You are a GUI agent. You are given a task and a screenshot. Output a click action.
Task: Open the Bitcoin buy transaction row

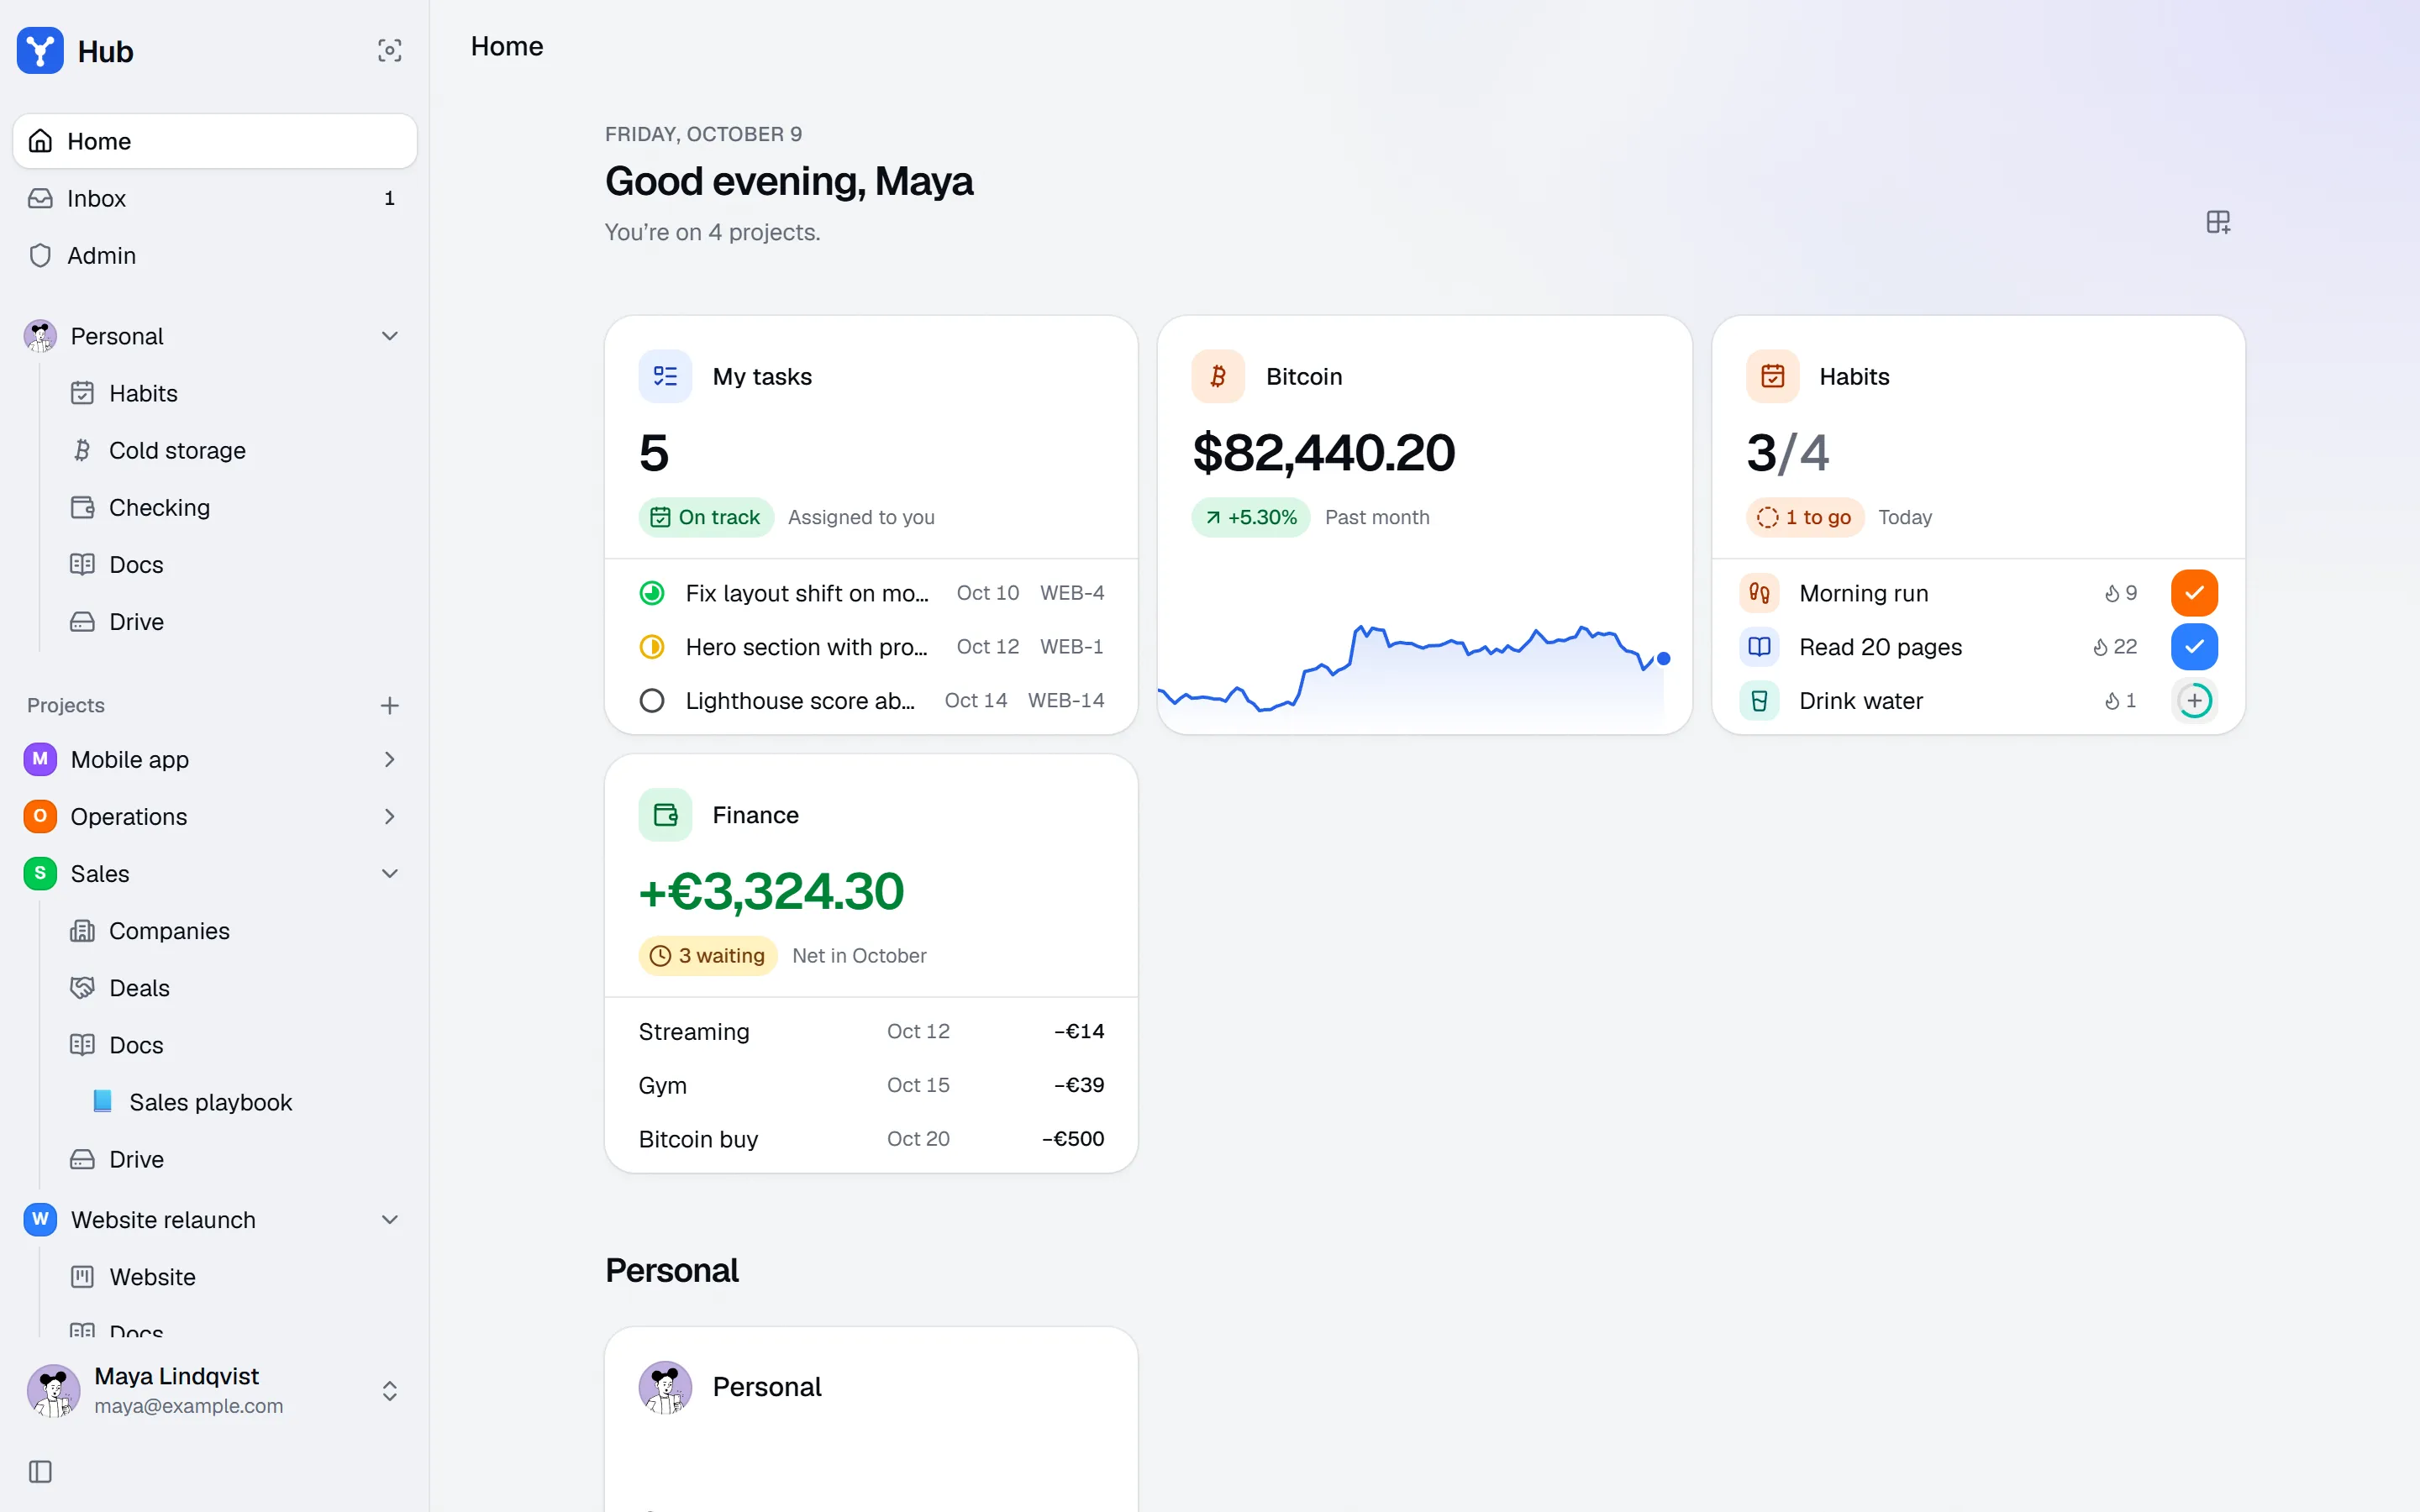(871, 1139)
